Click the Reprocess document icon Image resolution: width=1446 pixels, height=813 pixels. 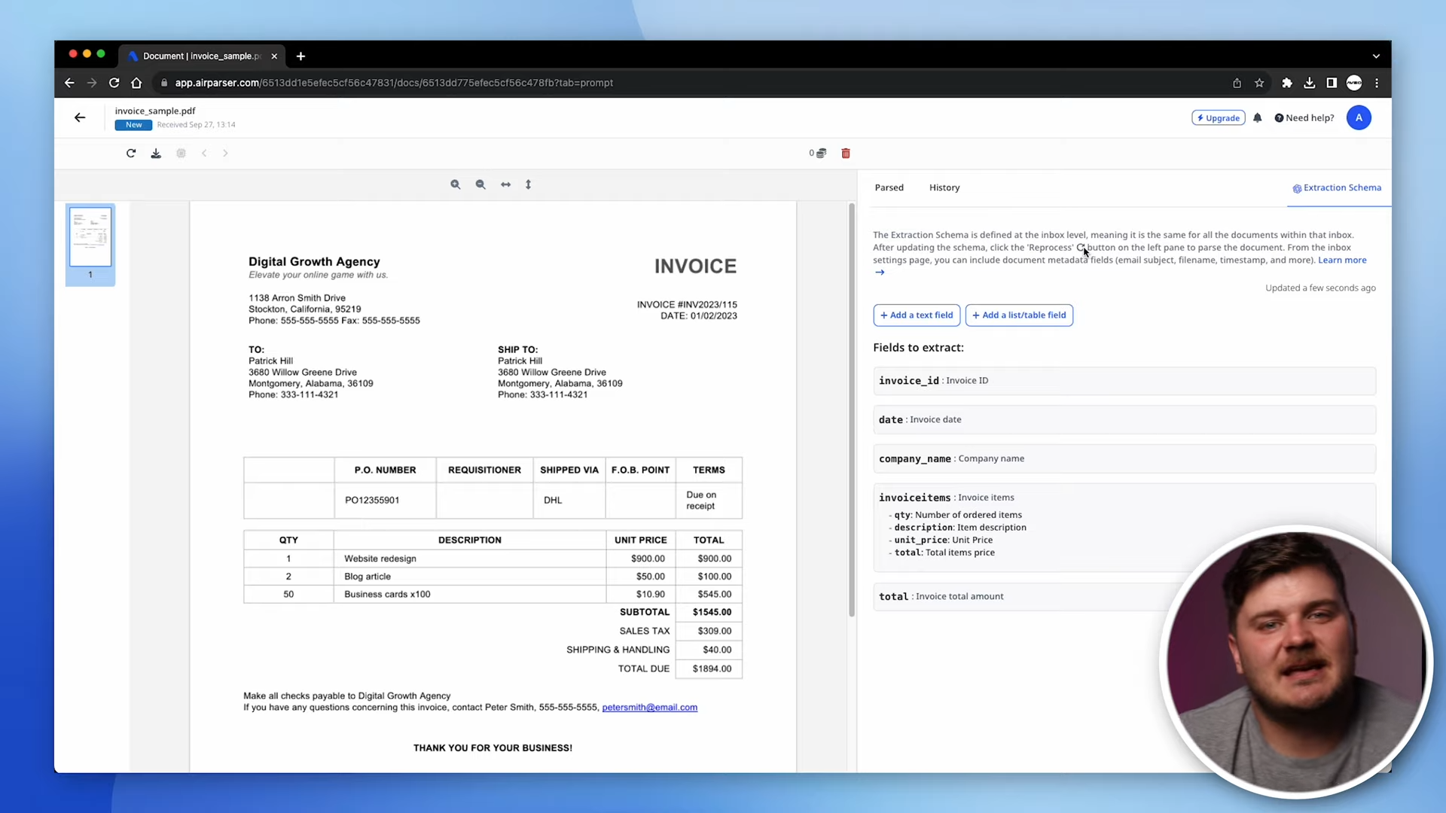click(x=131, y=154)
